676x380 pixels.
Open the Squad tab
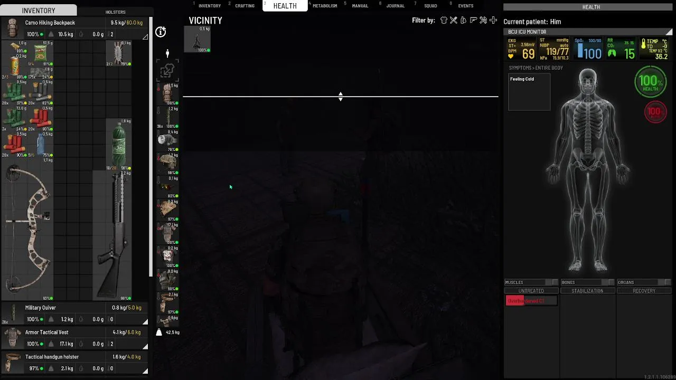coord(430,6)
